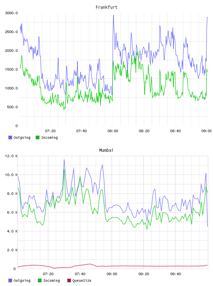The image size is (213, 286).
Task: Click the 08:40 time label on Frankfurt chart
Action: pos(175,131)
